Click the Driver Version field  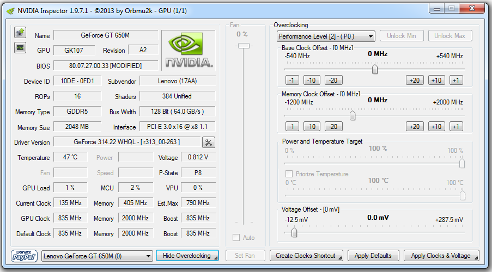coord(127,142)
